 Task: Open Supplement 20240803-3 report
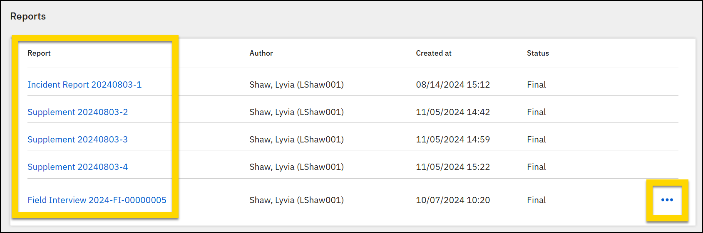pyautogui.click(x=78, y=140)
